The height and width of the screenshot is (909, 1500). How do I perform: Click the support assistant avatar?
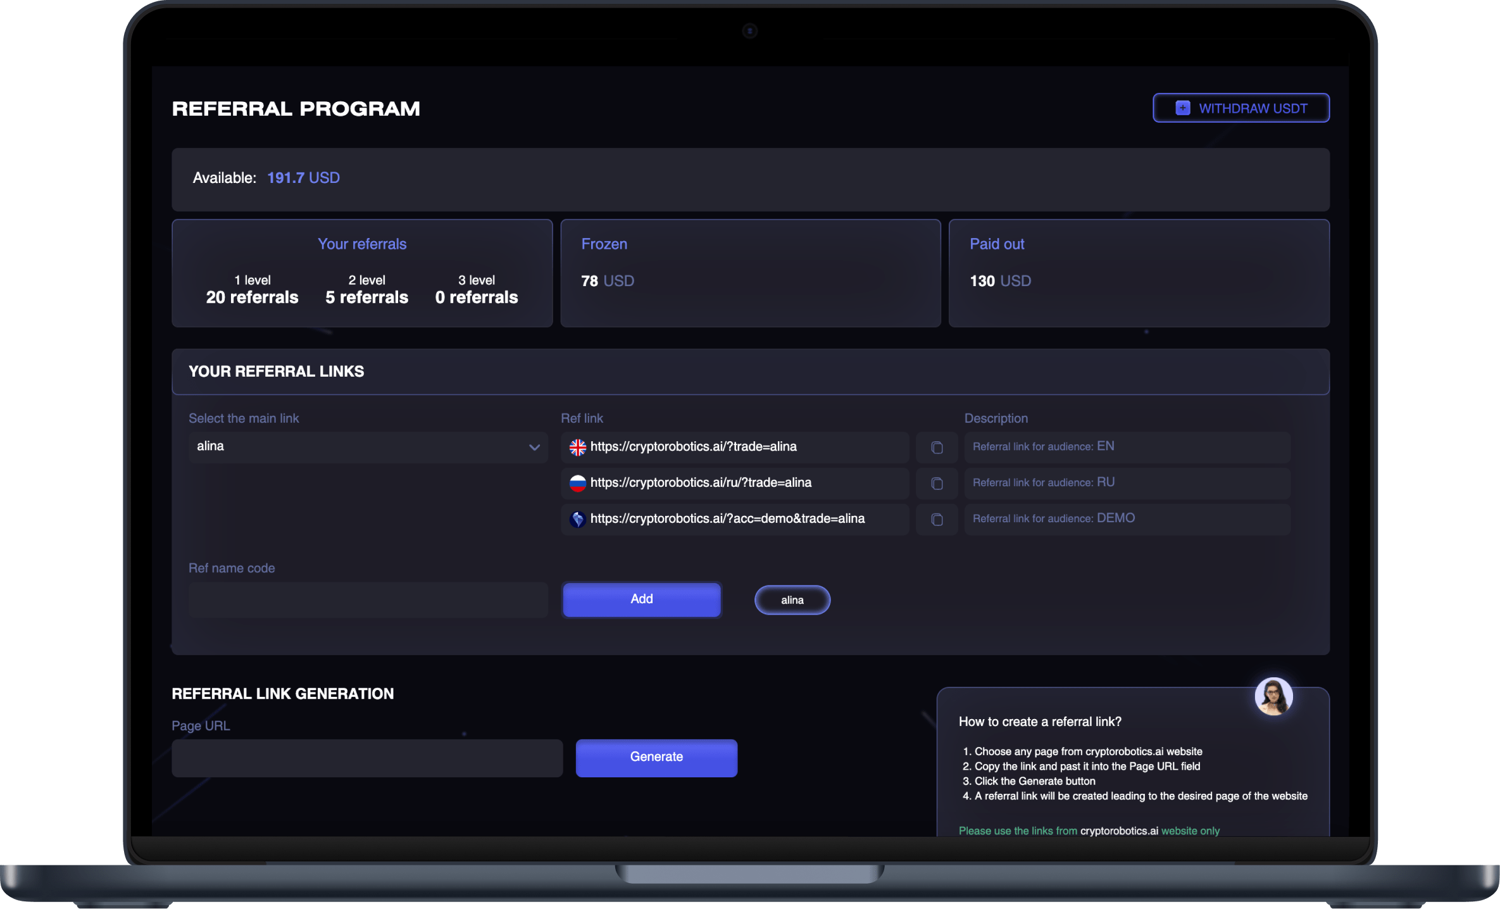pos(1273,696)
